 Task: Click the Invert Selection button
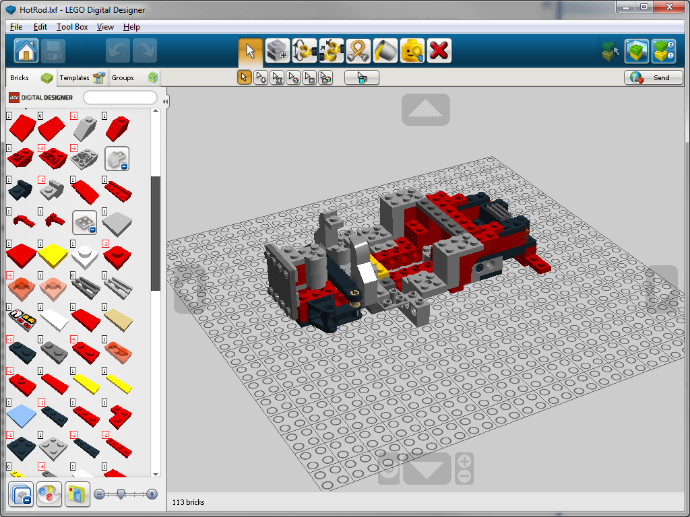pos(362,78)
